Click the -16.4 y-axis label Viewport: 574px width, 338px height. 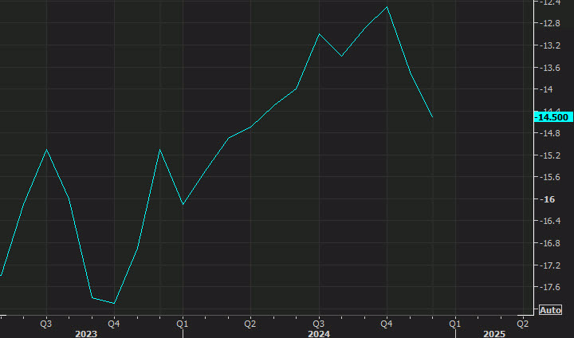(550, 221)
